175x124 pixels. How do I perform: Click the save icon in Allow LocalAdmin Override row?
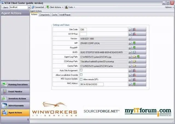[x=134, y=75]
